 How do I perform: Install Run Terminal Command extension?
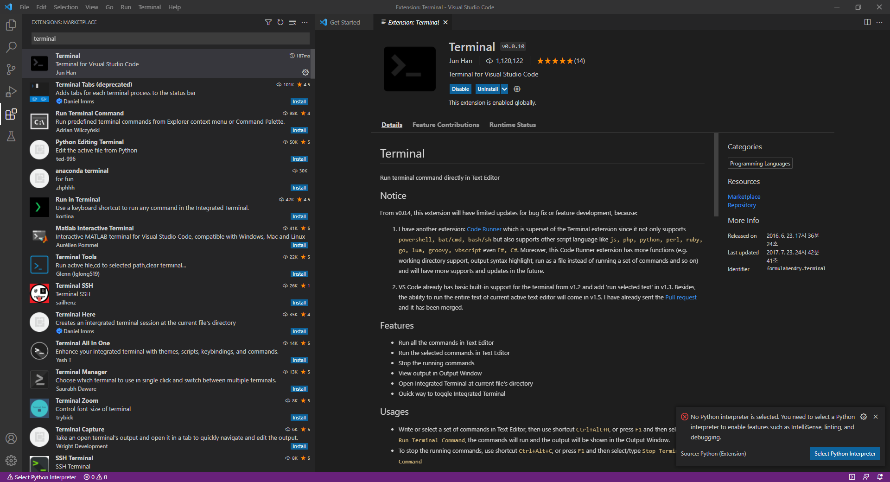(299, 130)
